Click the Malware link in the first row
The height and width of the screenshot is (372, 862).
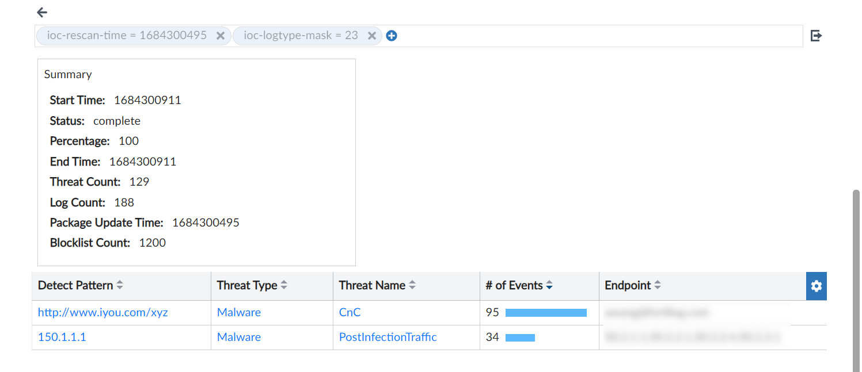(238, 312)
